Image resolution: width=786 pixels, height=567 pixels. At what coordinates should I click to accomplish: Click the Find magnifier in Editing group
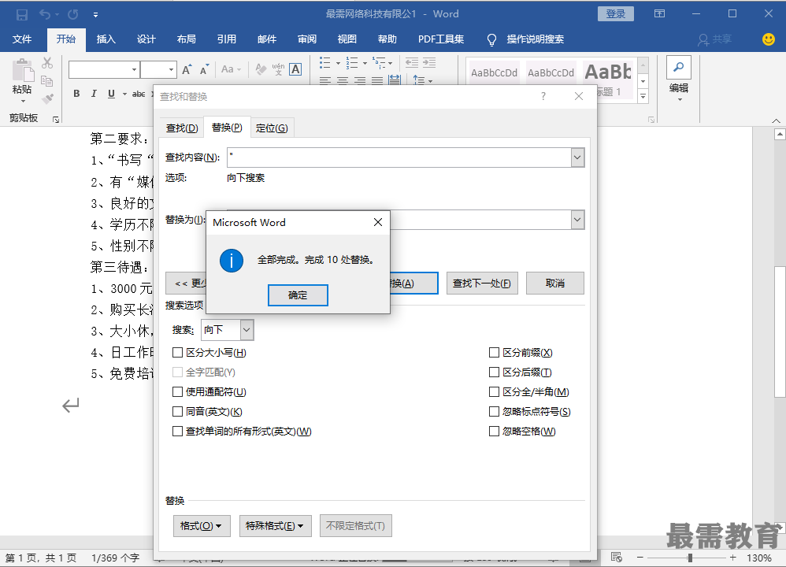[679, 67]
